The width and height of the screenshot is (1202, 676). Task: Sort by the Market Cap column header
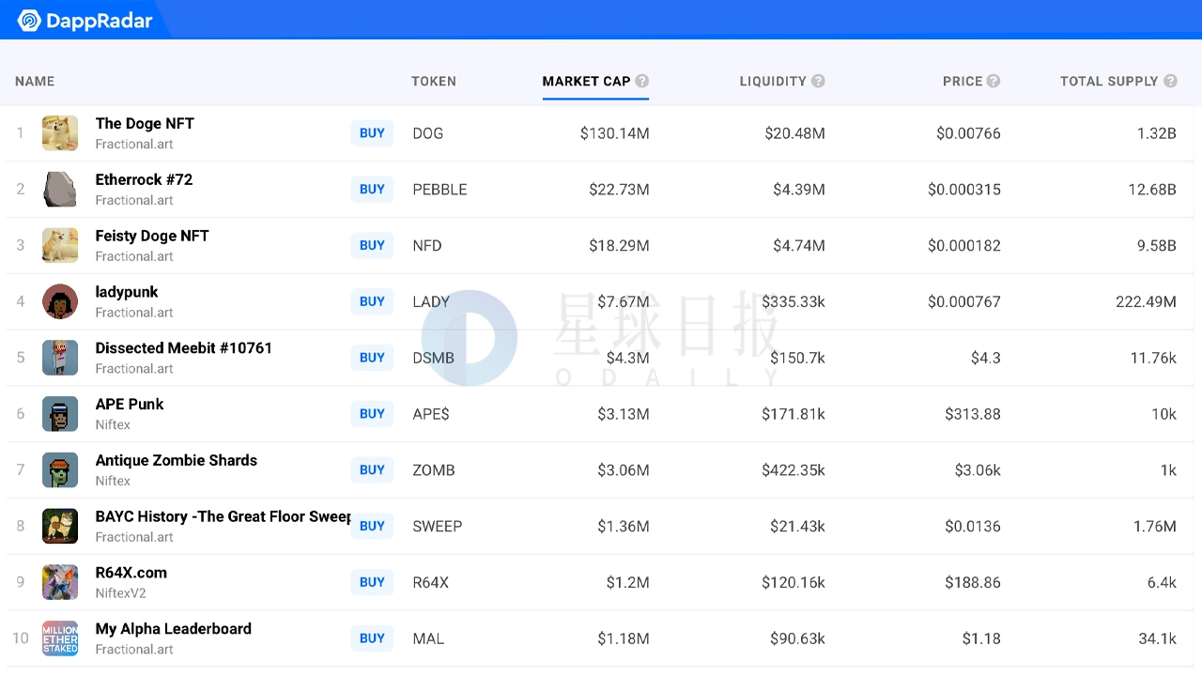pos(586,81)
